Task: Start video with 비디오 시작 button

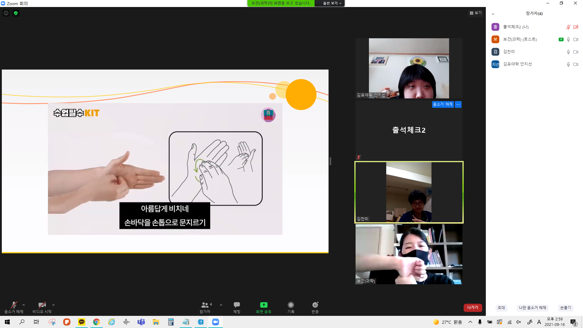Action: point(42,307)
